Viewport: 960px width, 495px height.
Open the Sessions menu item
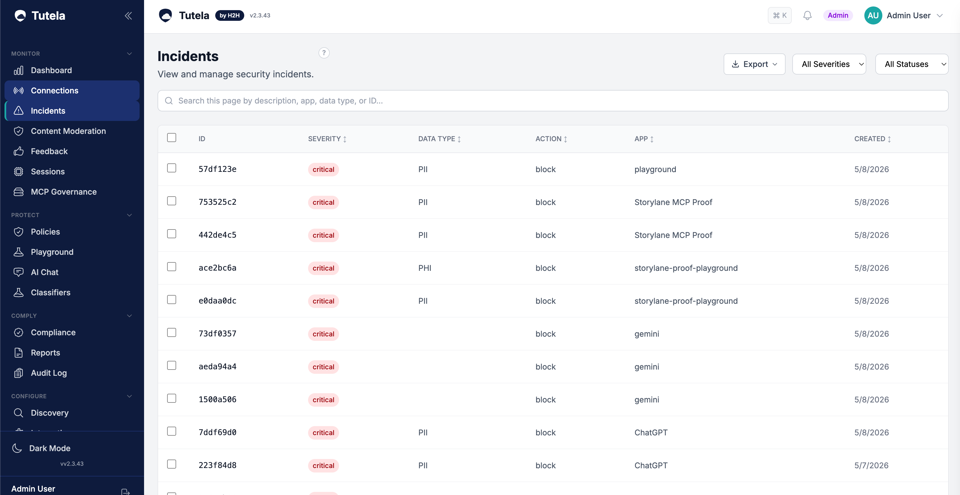pyautogui.click(x=72, y=171)
